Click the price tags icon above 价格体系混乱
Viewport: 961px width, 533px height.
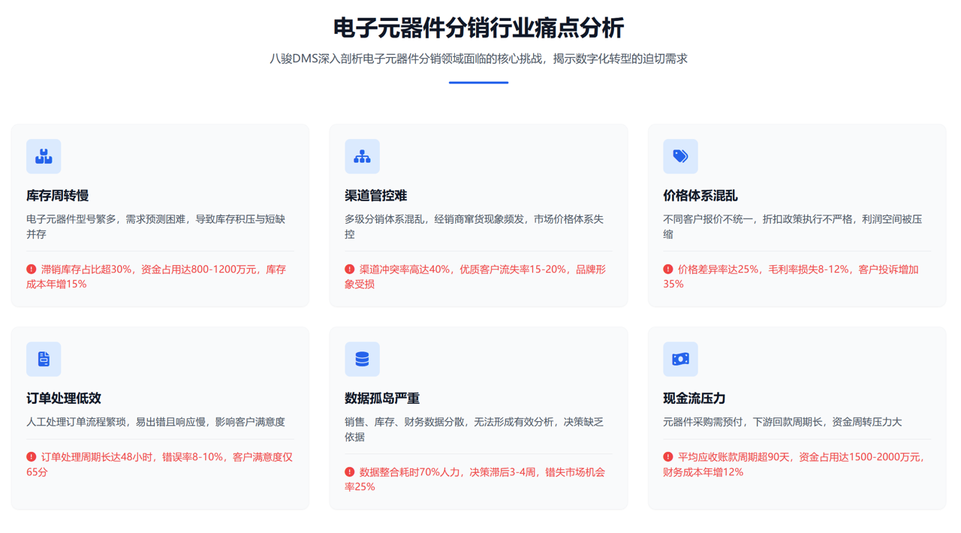click(680, 156)
